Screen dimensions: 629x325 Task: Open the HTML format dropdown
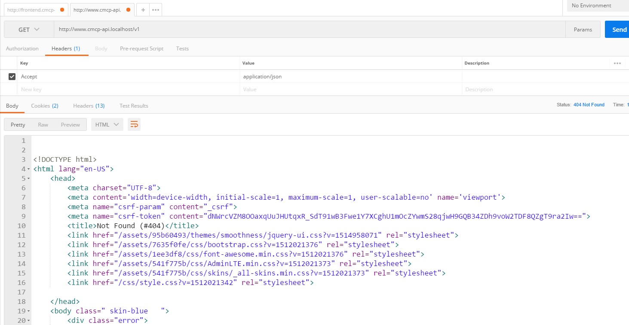tap(107, 124)
